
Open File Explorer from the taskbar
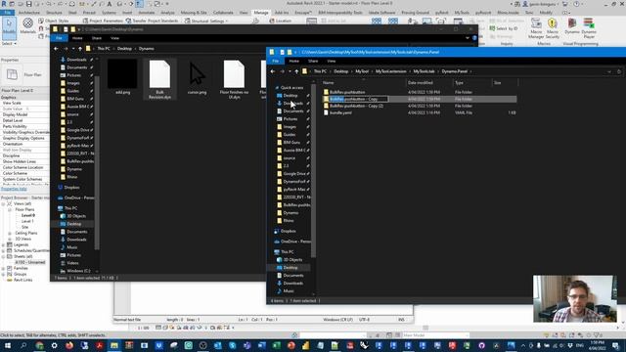tap(114, 345)
